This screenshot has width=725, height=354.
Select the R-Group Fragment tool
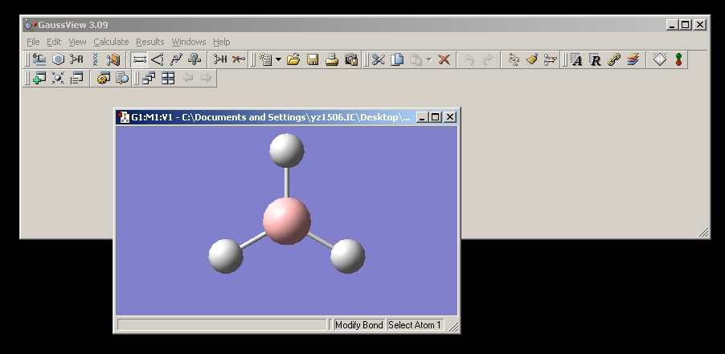[76, 59]
